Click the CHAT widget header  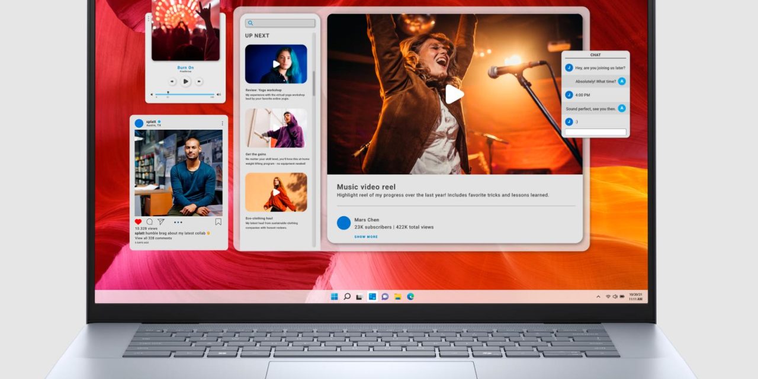[x=595, y=55]
